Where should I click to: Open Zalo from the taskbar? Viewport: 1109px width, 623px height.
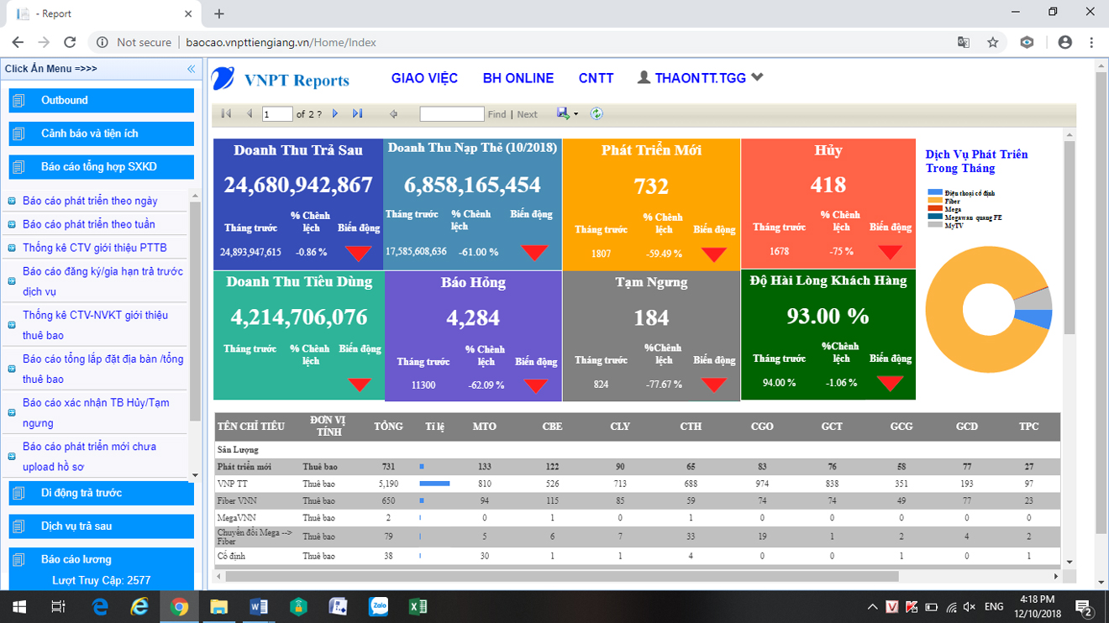(x=378, y=606)
